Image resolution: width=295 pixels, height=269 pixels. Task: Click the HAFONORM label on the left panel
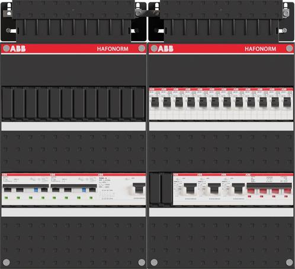point(113,49)
